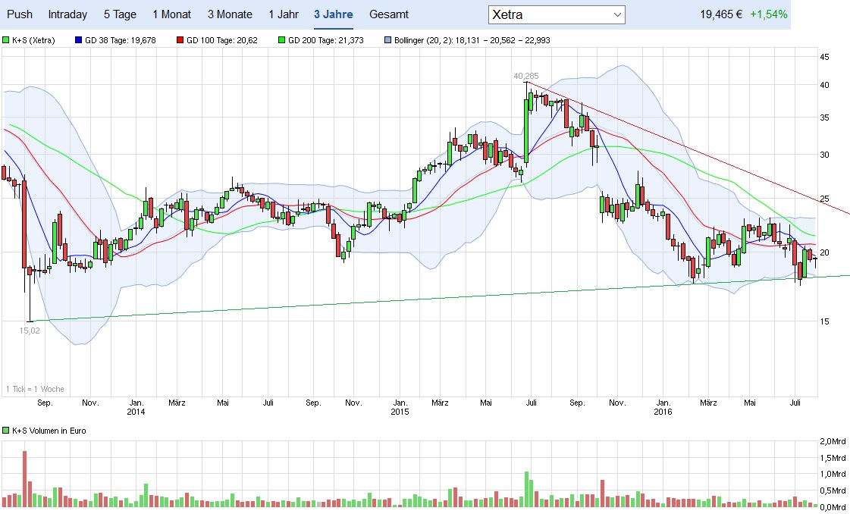Select the Push tab
Viewport: 850px width, 514px height.
click(20, 14)
